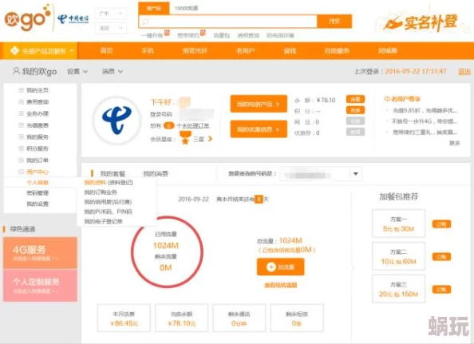Screen dimensions: 474x344
Task: Click the red data usage ring 1024M
Action: pyautogui.click(x=167, y=251)
